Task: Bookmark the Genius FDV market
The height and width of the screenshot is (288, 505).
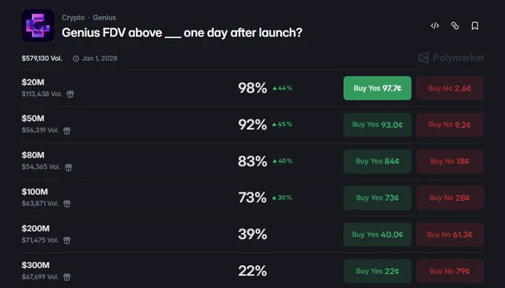Action: click(475, 26)
